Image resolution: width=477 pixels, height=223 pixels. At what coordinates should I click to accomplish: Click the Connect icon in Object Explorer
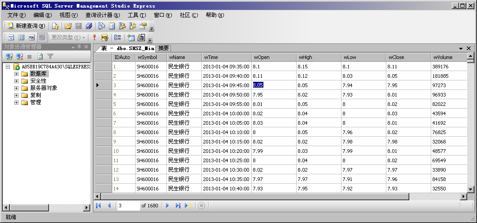[9, 56]
